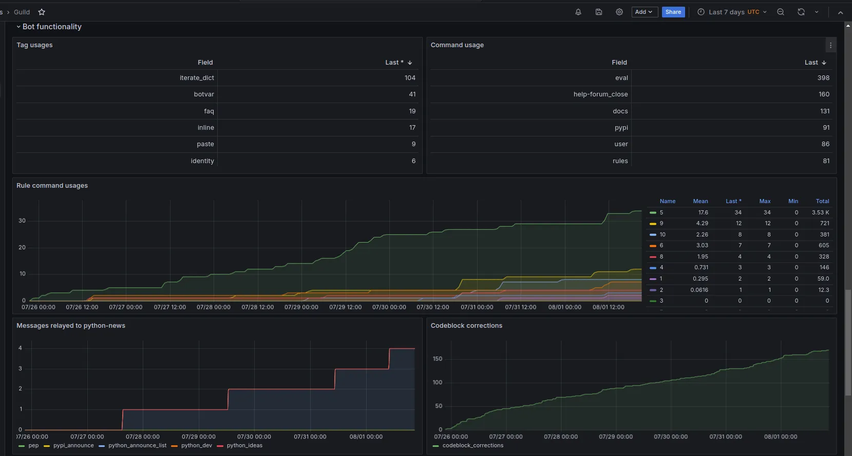This screenshot has height=456, width=852.
Task: Click the zoom out time range icon
Action: [x=781, y=12]
